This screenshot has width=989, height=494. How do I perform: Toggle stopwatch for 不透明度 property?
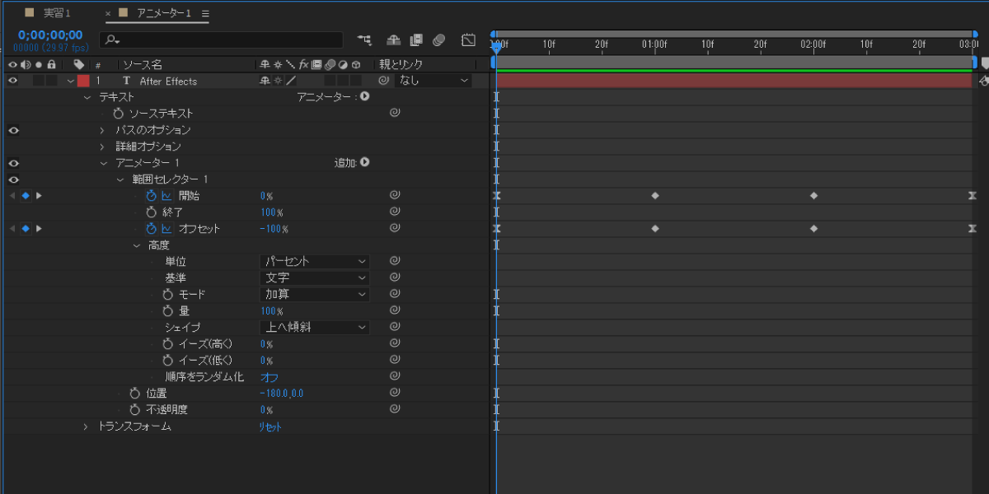coord(134,410)
